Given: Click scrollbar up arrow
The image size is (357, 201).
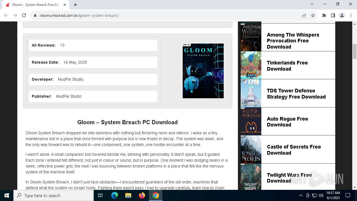Looking at the screenshot, I should 354,24.
